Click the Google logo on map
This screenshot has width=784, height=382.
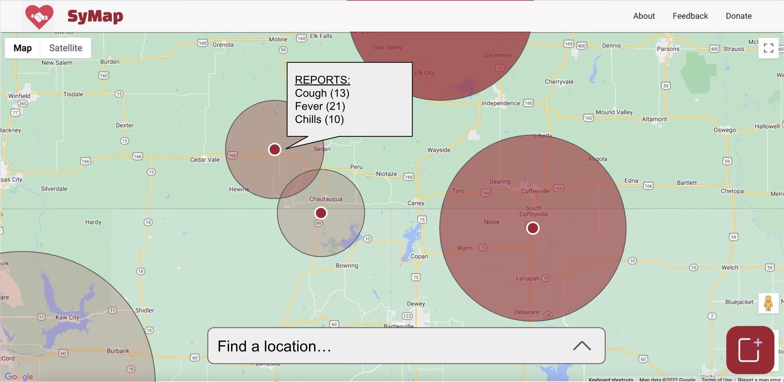pos(19,377)
